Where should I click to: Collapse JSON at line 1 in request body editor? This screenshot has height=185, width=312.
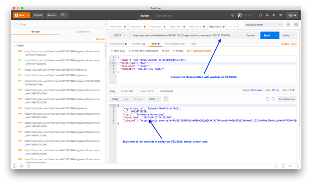coord(115,57)
